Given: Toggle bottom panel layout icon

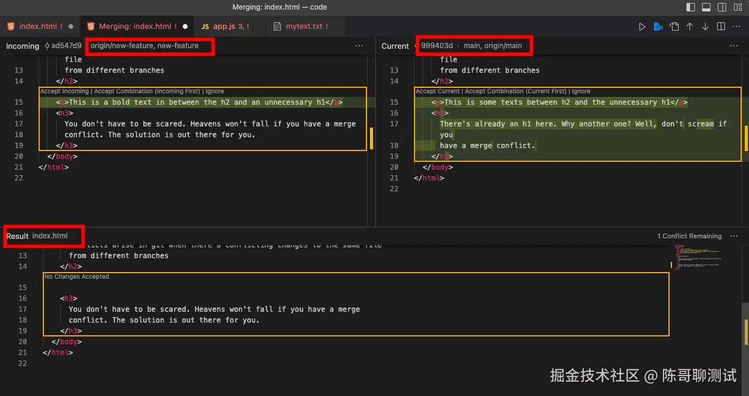Looking at the screenshot, I should [x=706, y=7].
